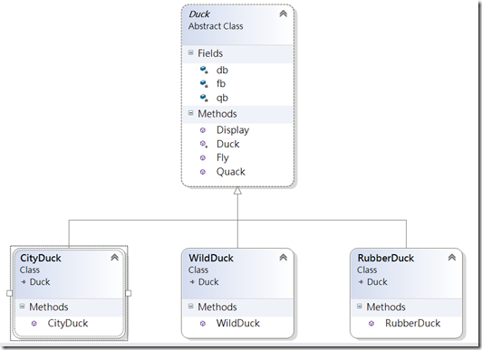Collapse the Methods section in Duck class
The width and height of the screenshot is (482, 350).
click(x=190, y=113)
